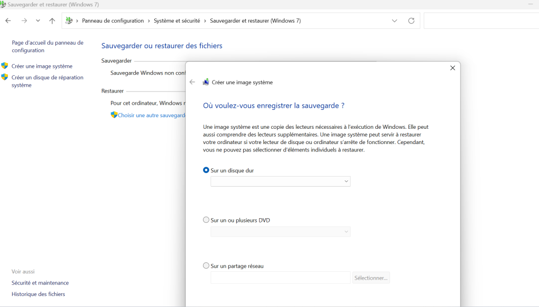
Task: Click the Voir aussi label
Action: pos(23,271)
